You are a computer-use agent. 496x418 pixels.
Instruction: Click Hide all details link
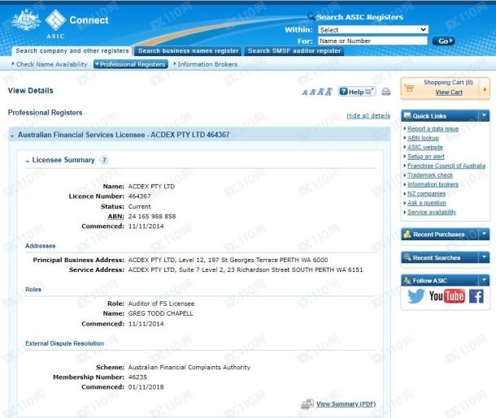pyautogui.click(x=368, y=115)
